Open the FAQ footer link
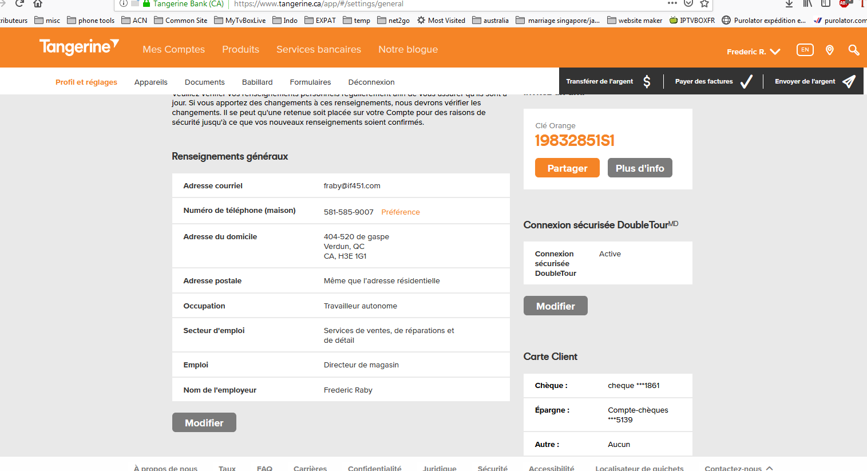 click(264, 468)
